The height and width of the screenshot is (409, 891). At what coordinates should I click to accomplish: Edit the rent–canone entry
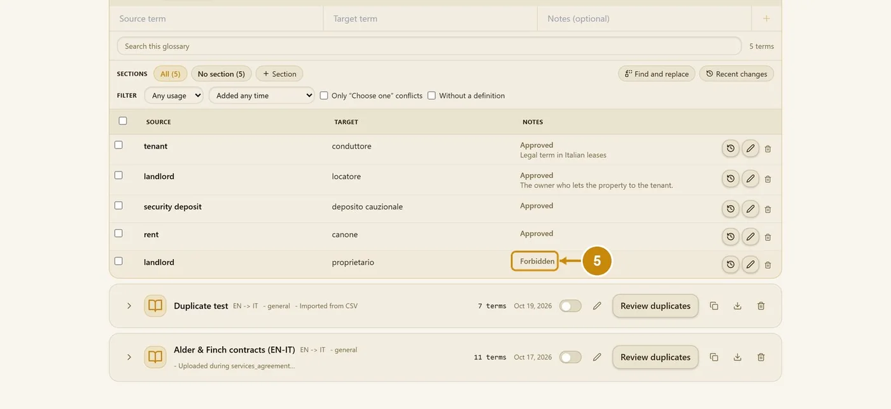(750, 237)
